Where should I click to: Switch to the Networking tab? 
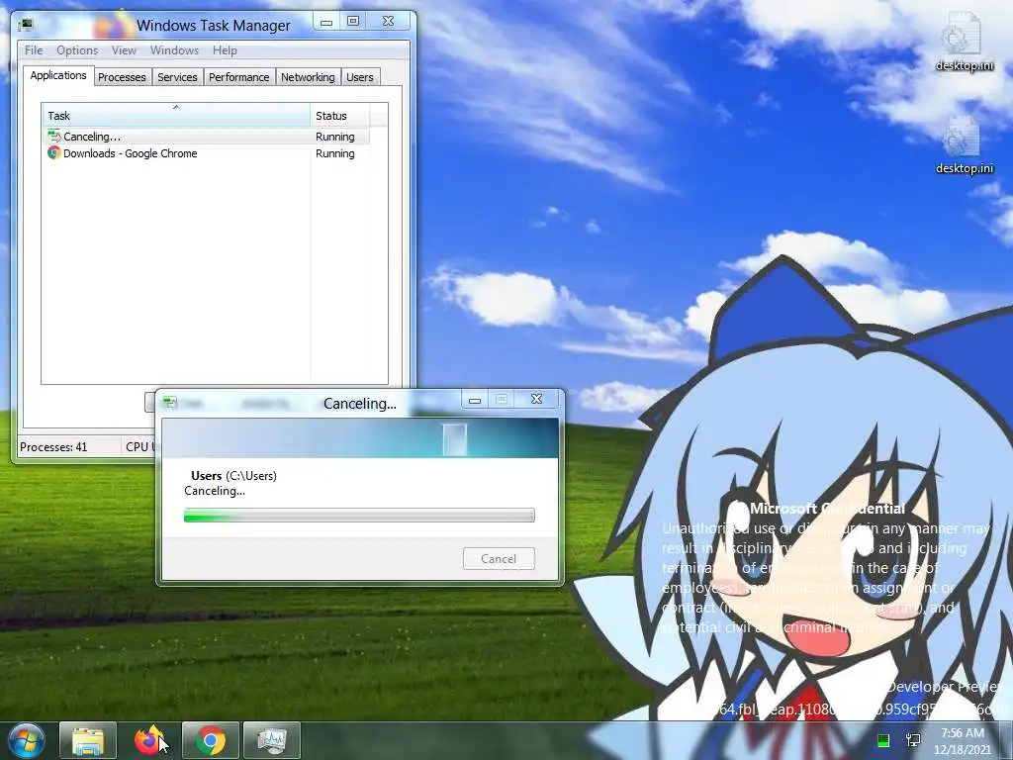pos(309,77)
